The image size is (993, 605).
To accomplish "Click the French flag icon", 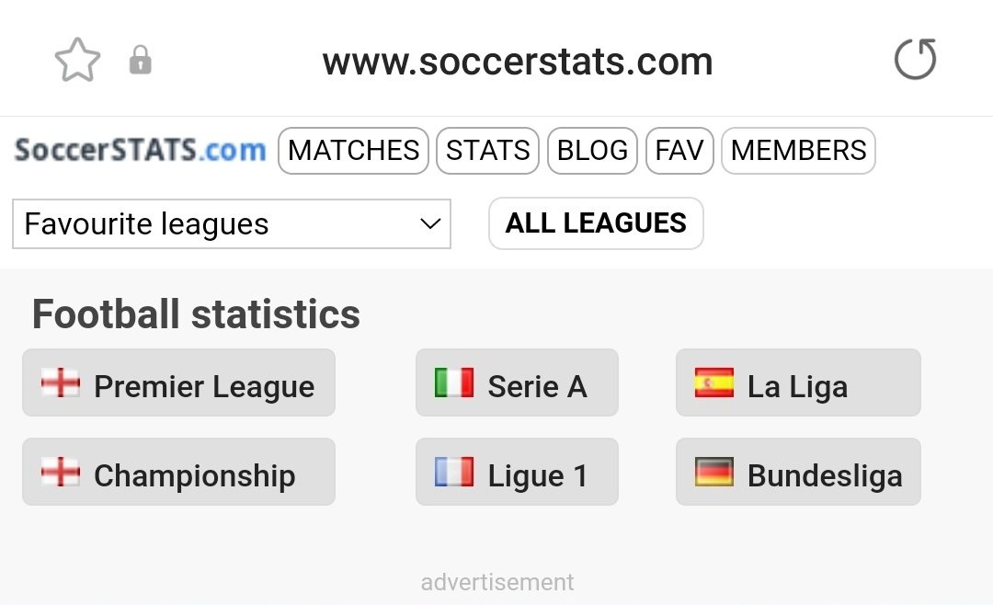I will (454, 473).
